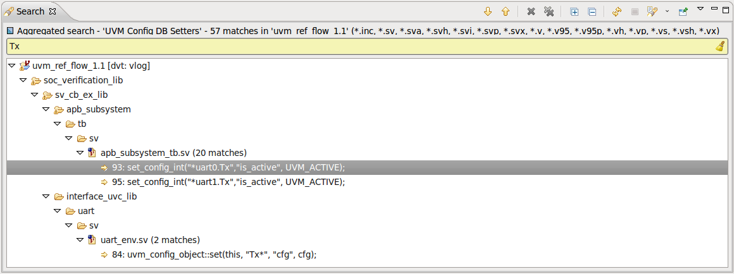Collapse the apb_subsystem_tb.sv matches

80,153
